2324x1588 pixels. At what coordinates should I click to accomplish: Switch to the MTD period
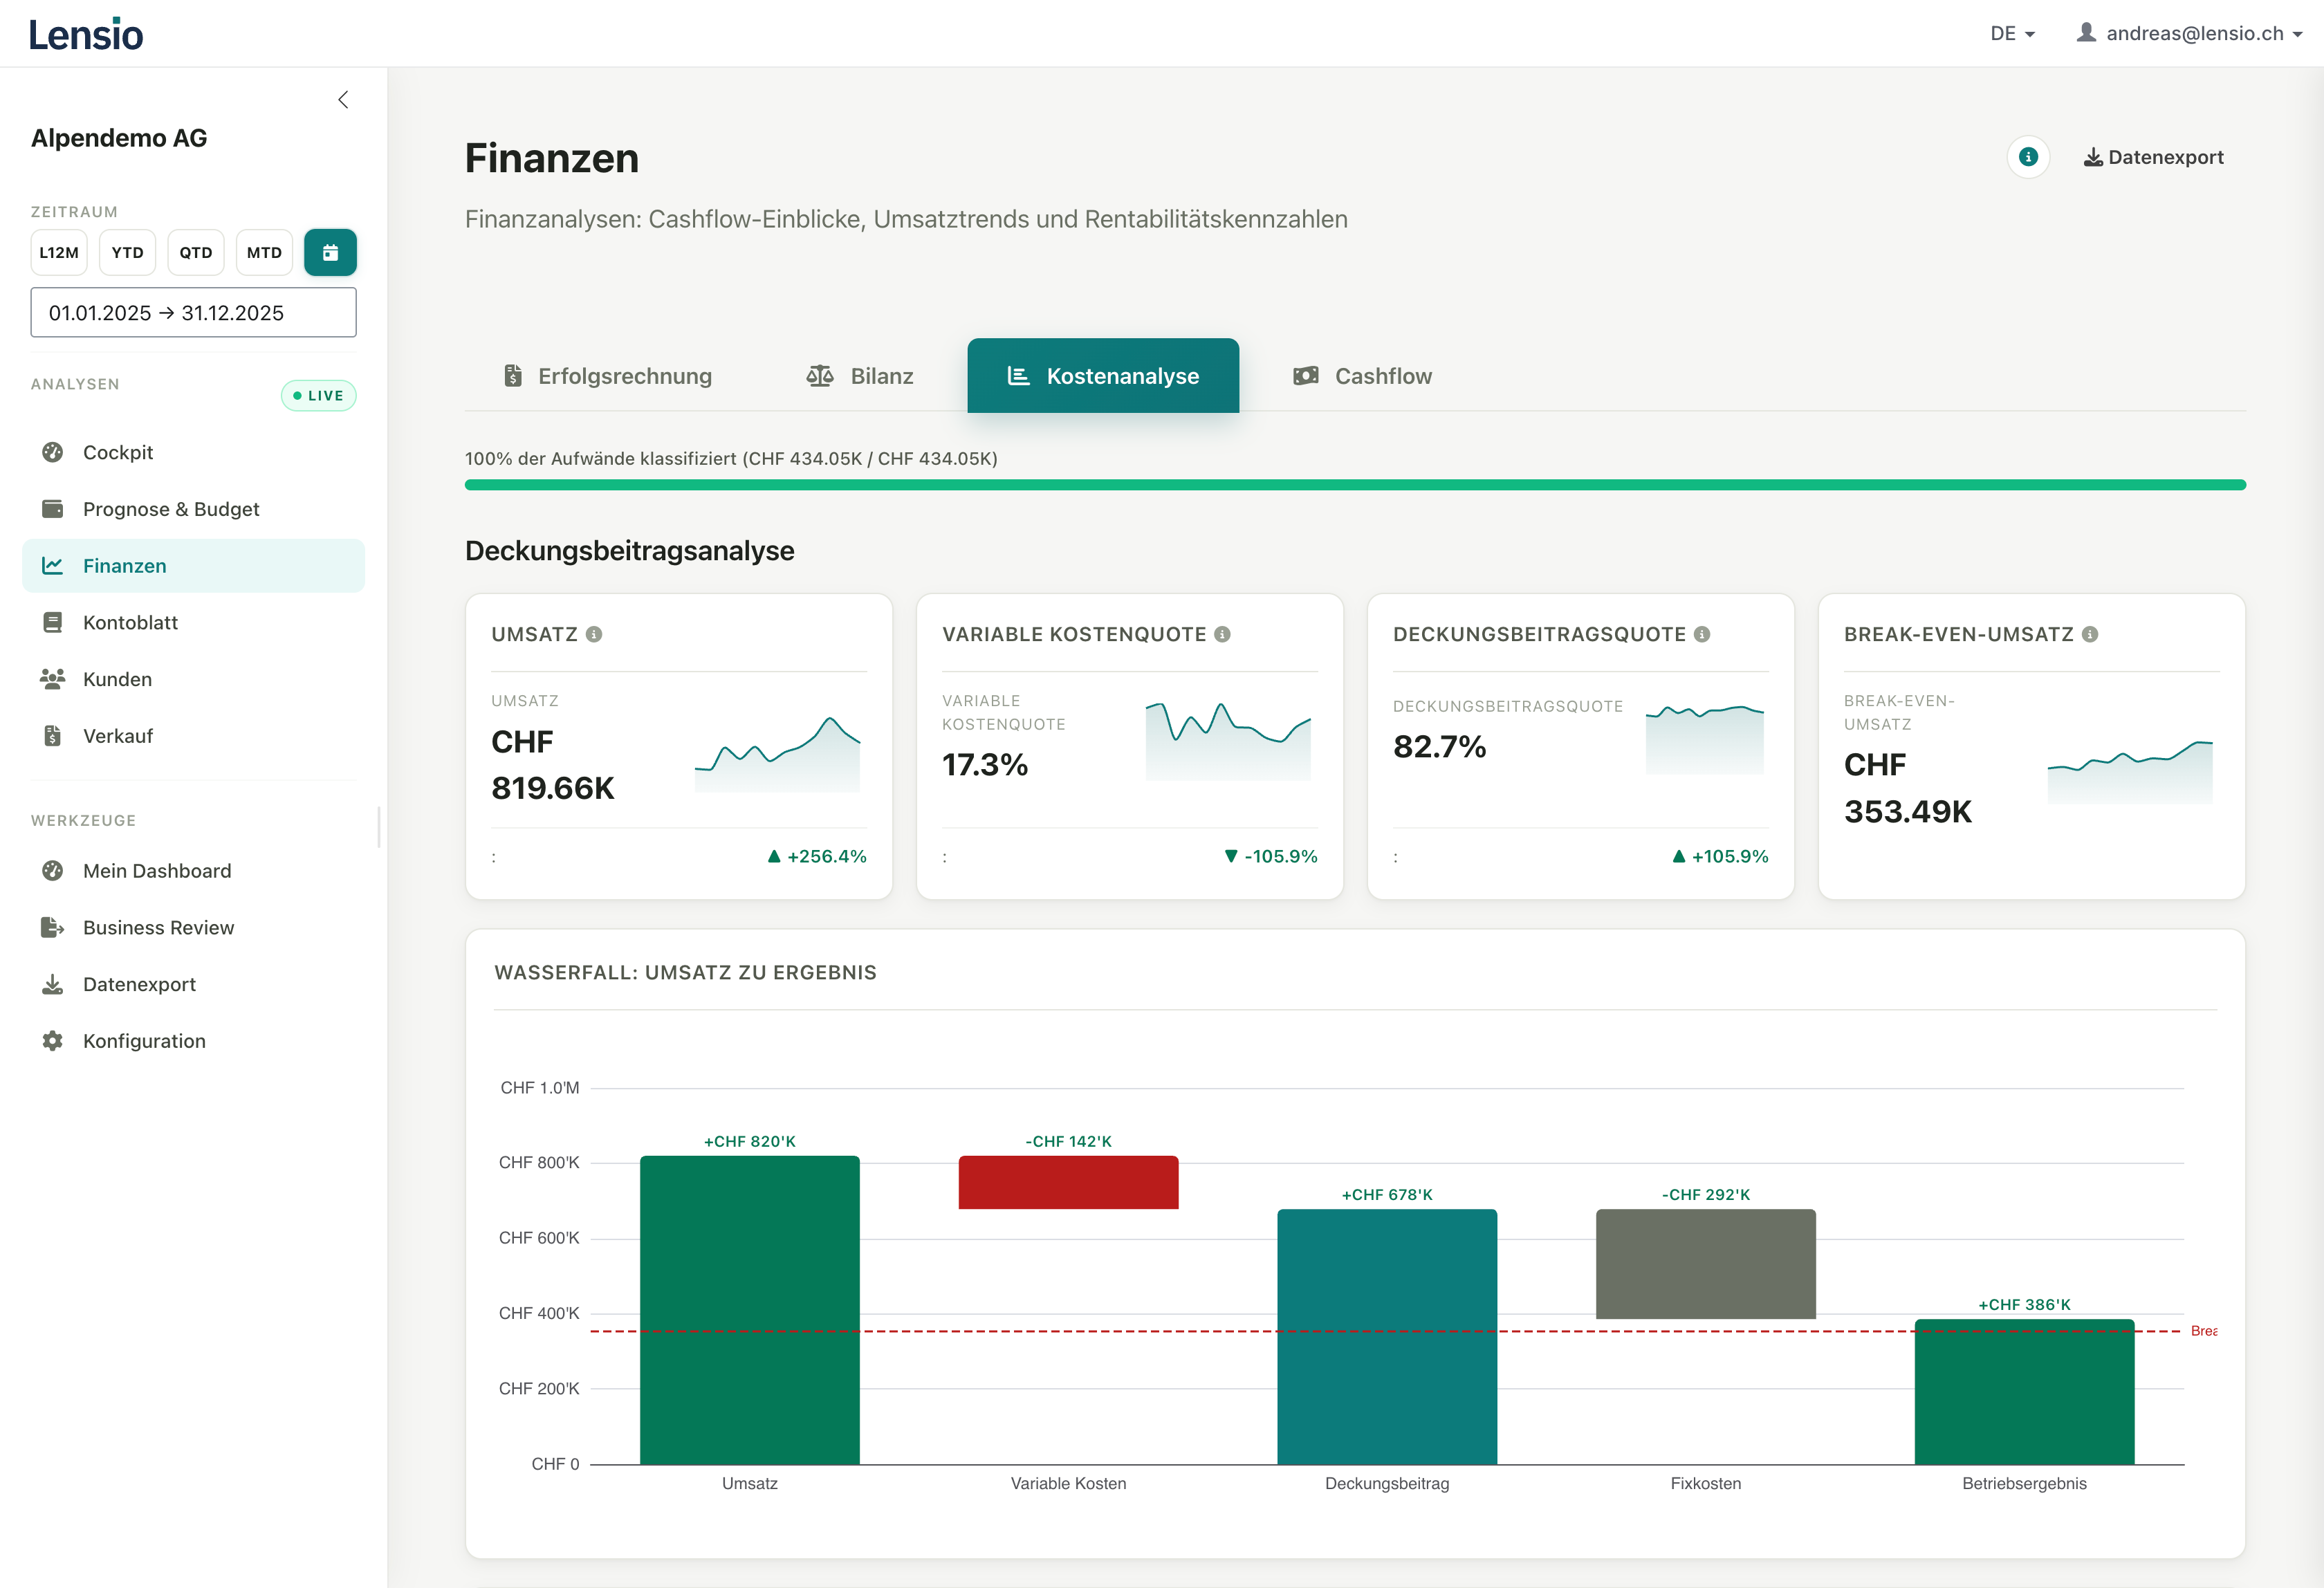263,252
